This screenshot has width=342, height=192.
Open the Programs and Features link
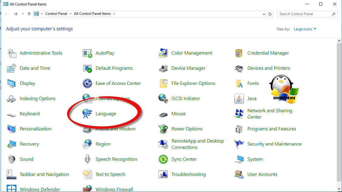click(272, 129)
